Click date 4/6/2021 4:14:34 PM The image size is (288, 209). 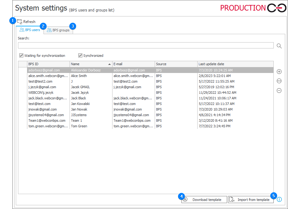(x=214, y=115)
